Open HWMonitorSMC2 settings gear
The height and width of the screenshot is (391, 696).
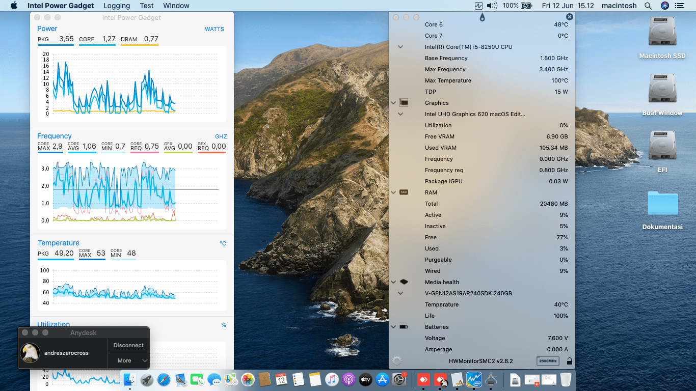(397, 361)
